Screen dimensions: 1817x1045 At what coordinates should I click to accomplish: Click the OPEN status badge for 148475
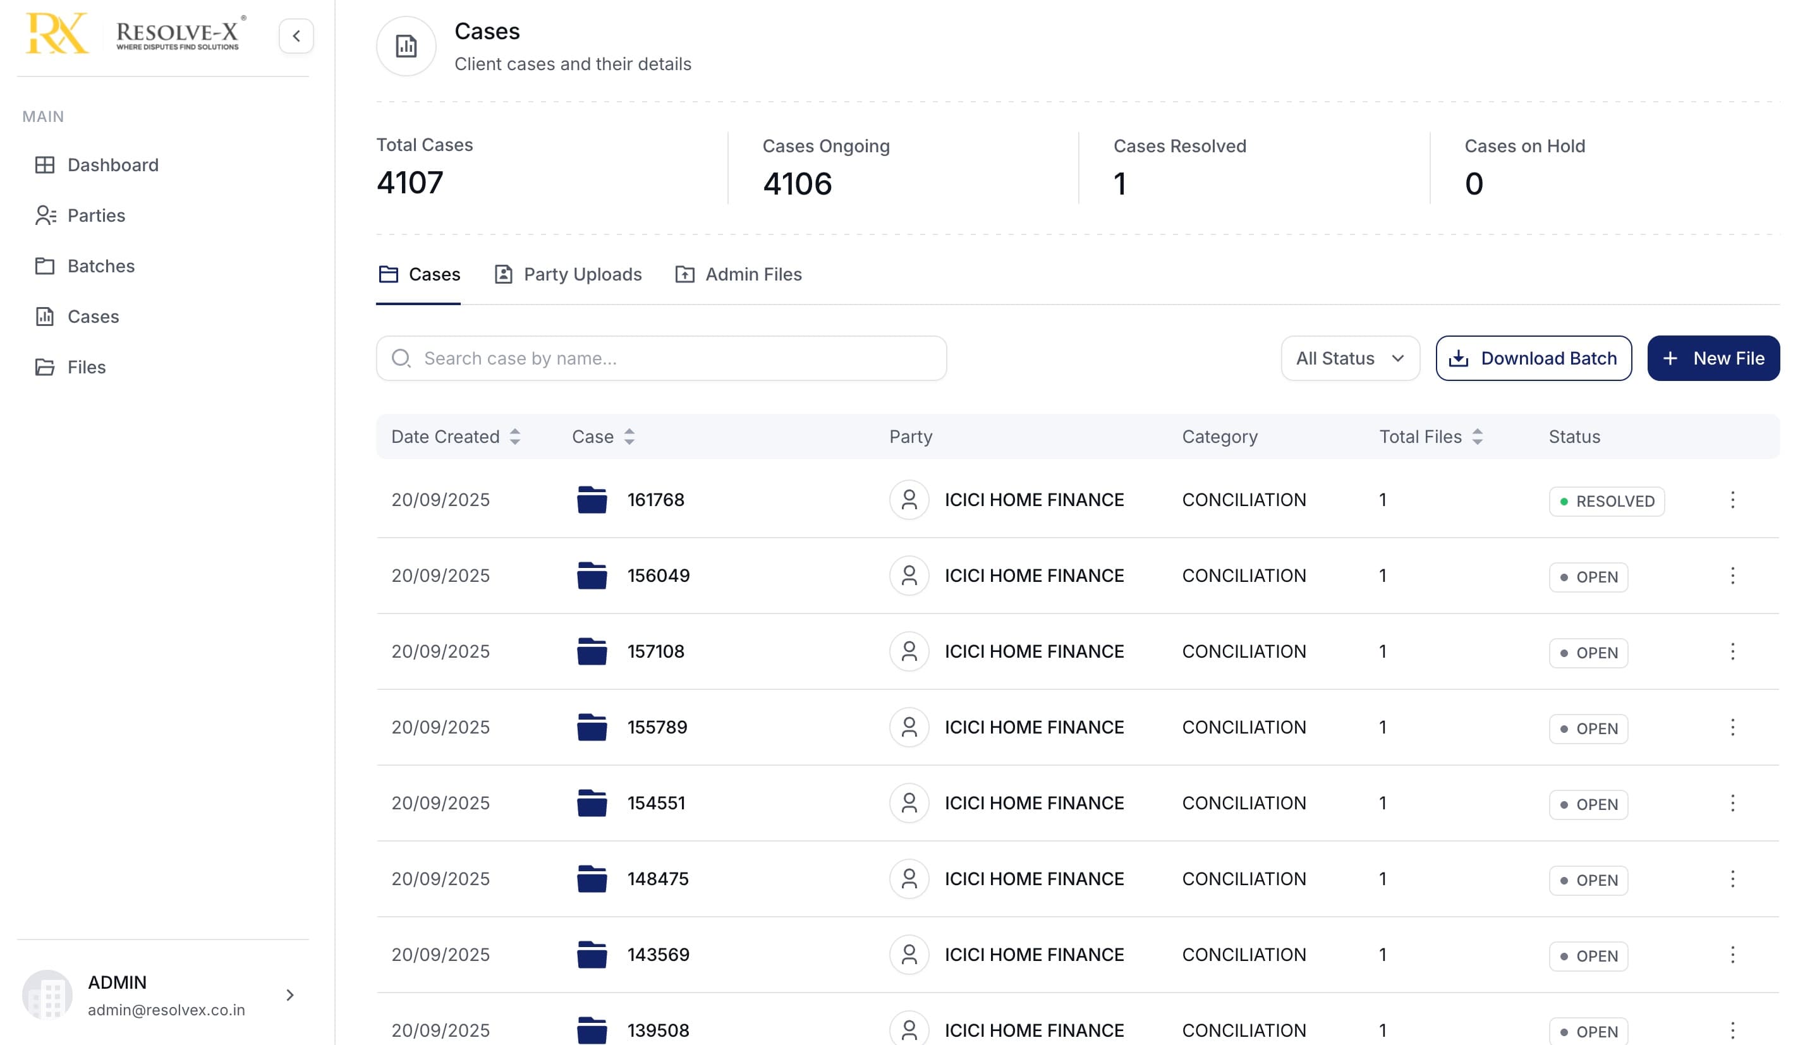1588,881
